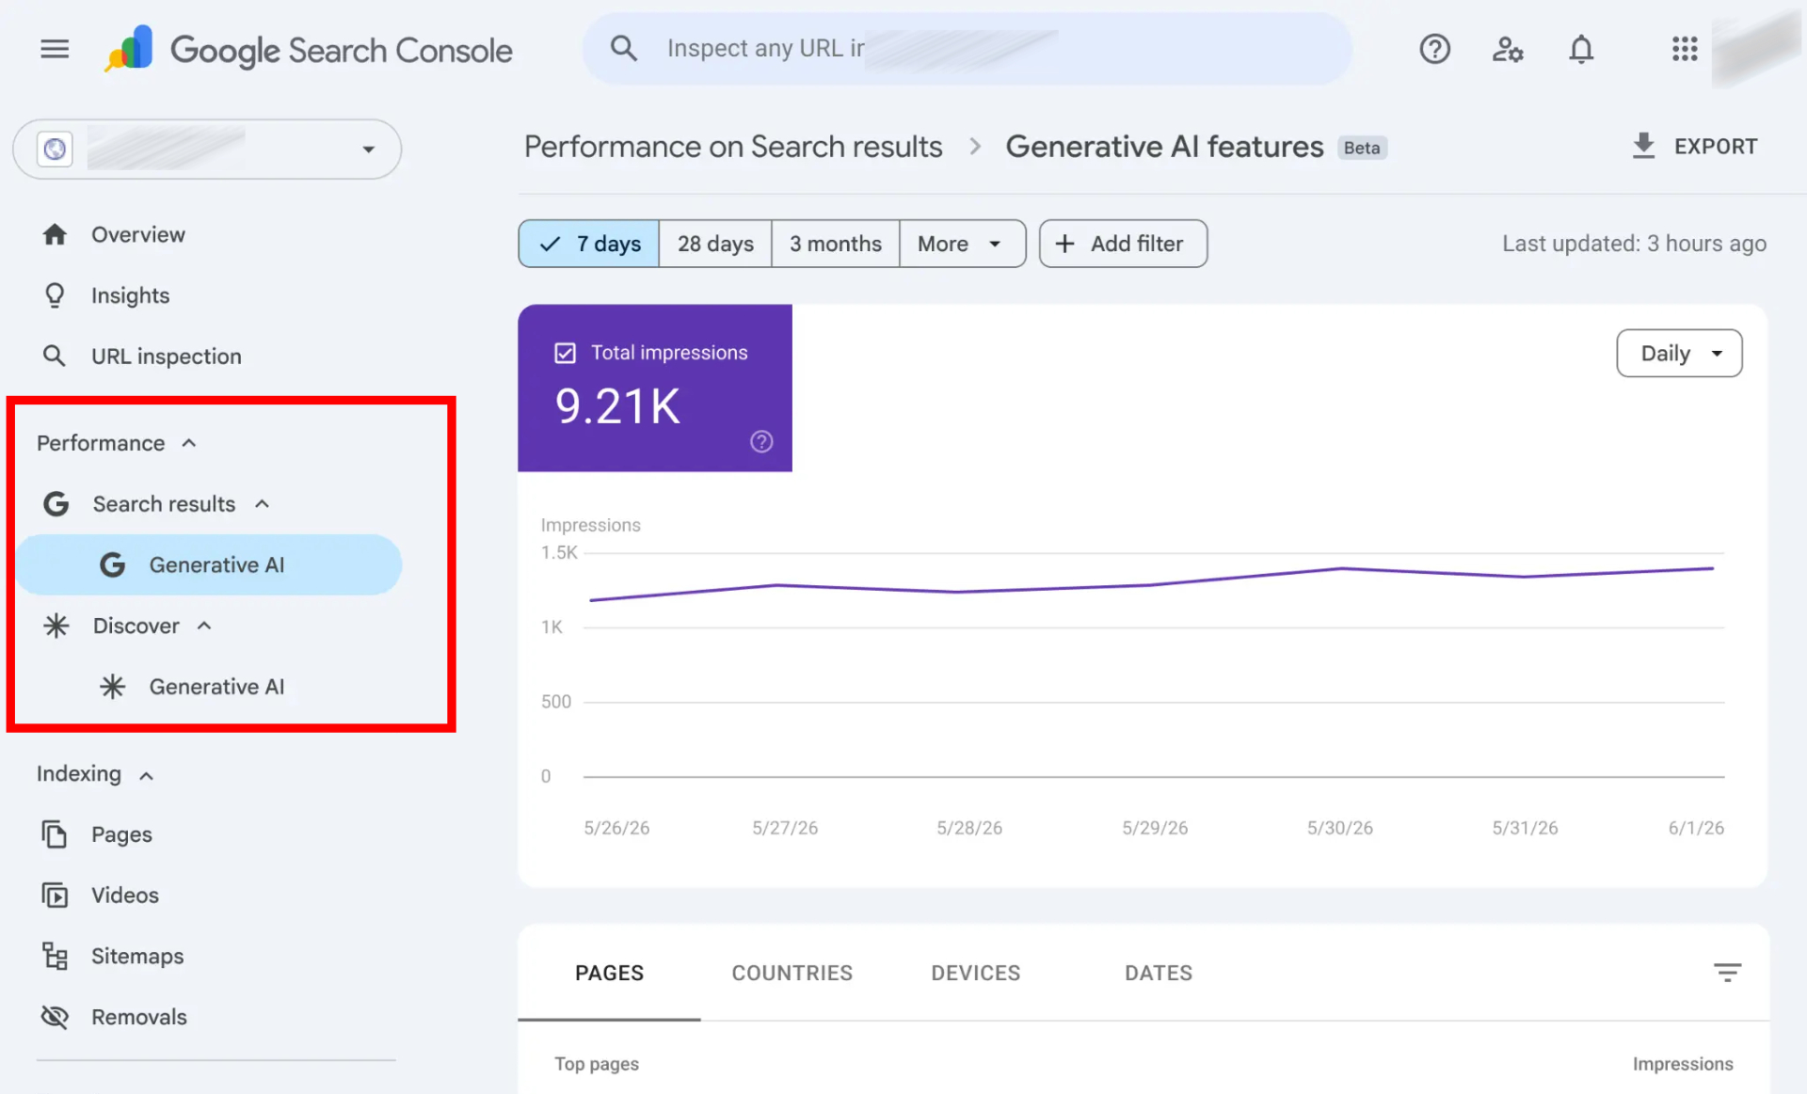Click the Top pages column header
1807x1094 pixels.
pos(597,1064)
